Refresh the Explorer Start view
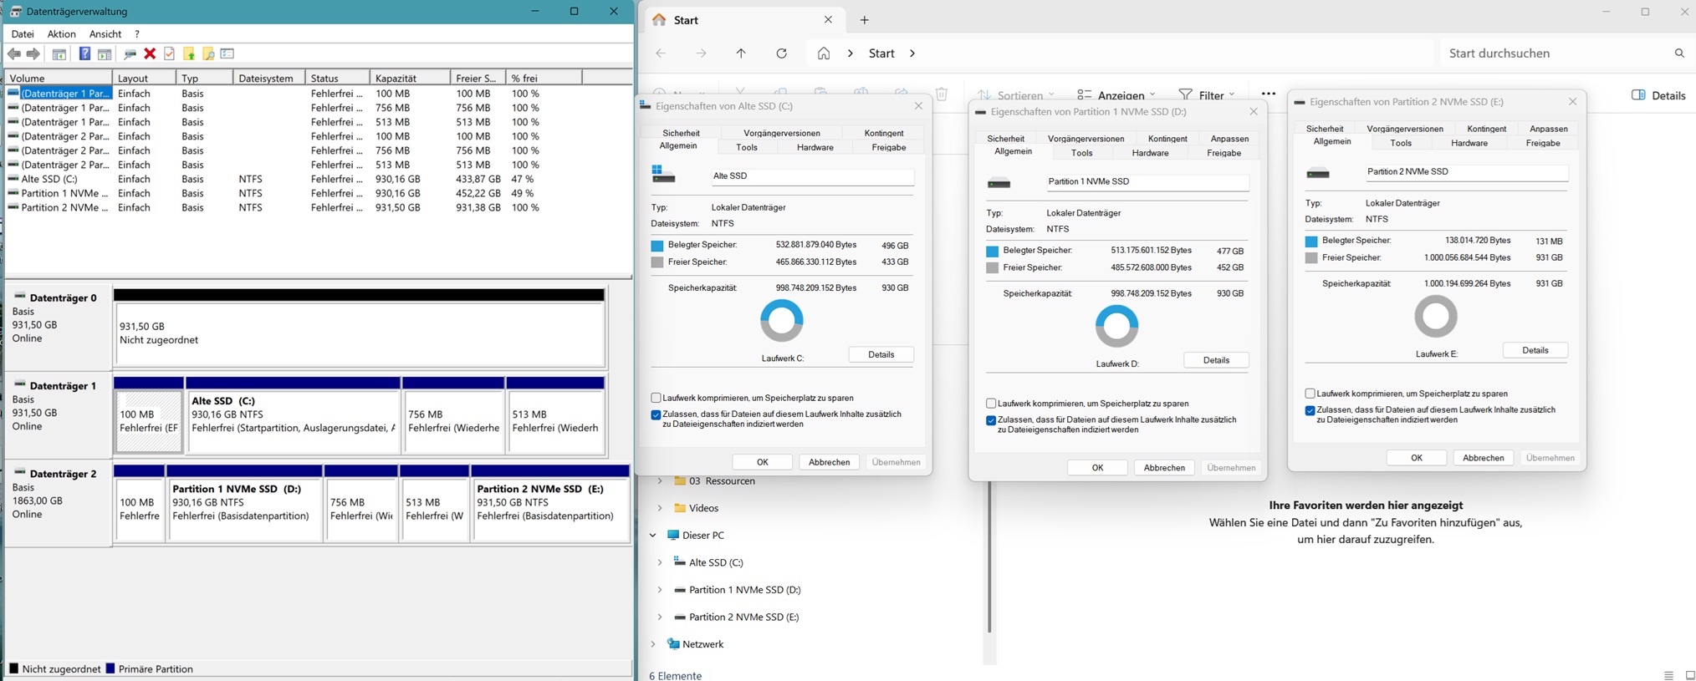 [x=781, y=53]
